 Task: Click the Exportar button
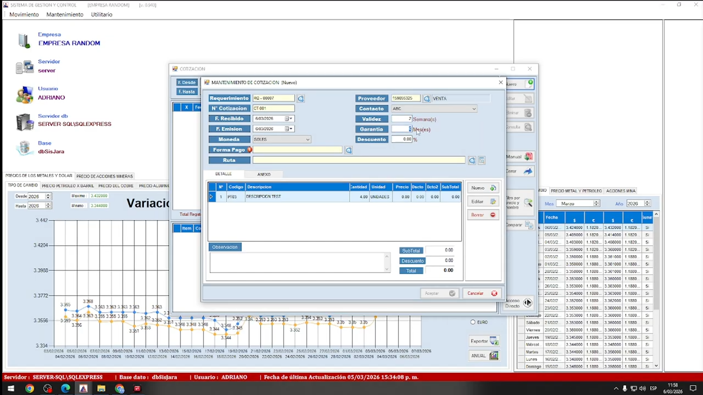coord(484,341)
